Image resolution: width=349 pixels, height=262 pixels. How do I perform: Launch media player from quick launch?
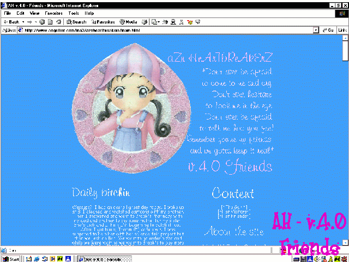click(x=52, y=259)
